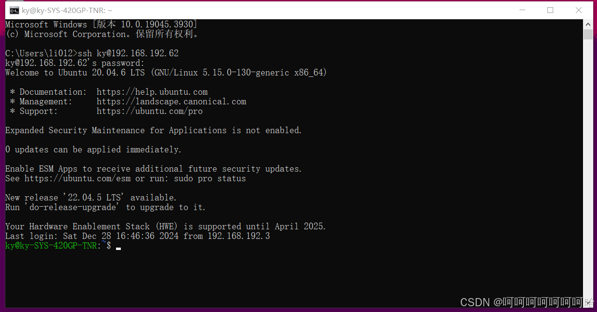
Task: Click the https://help.ubuntu.com documentation link
Action: (152, 92)
